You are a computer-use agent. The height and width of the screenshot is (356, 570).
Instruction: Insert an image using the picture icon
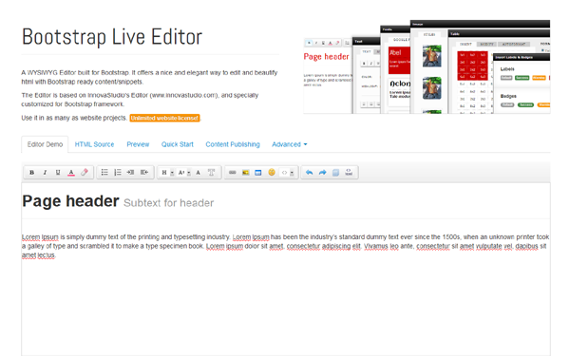[x=246, y=173]
